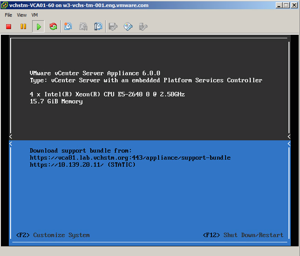Click the vSphere console icon in the title bar
The image size is (300, 256).
(x=4, y=5)
